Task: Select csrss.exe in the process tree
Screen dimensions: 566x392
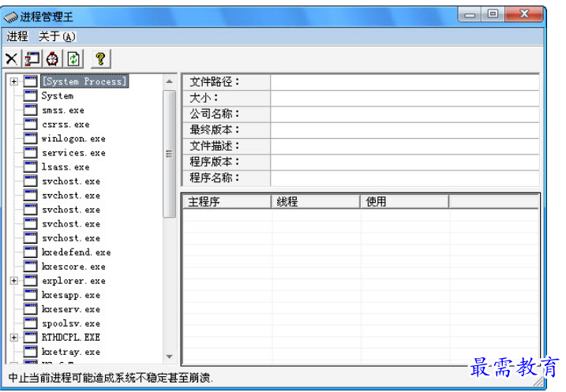Action: pos(66,125)
